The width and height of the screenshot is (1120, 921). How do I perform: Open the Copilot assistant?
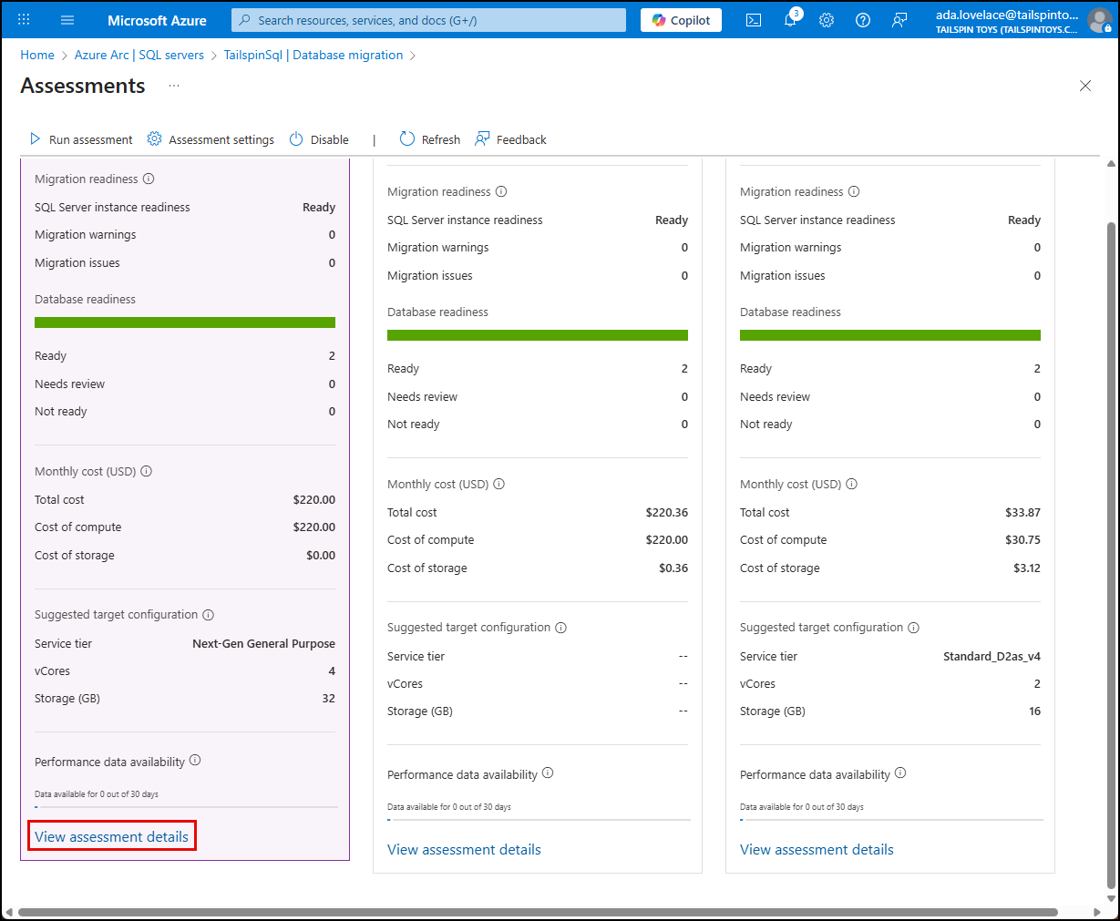tap(681, 19)
